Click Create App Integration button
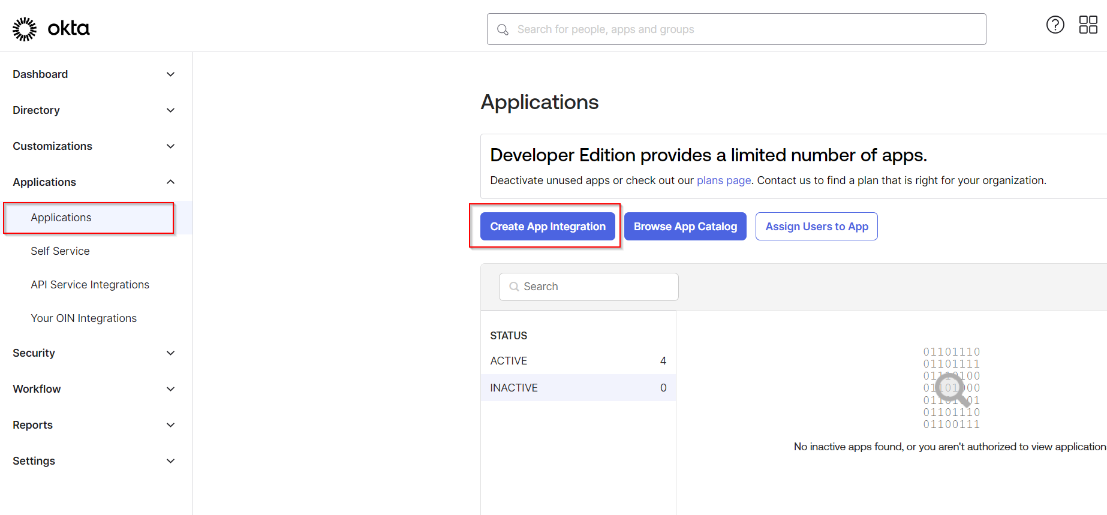Viewport: 1107px width, 515px height. [548, 227]
